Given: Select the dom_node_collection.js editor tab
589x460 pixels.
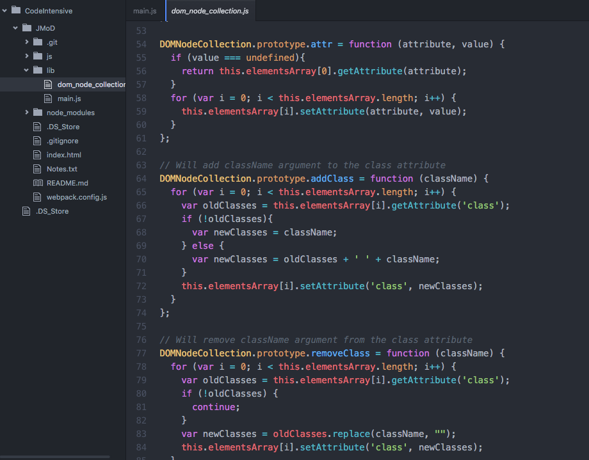Looking at the screenshot, I should point(210,11).
